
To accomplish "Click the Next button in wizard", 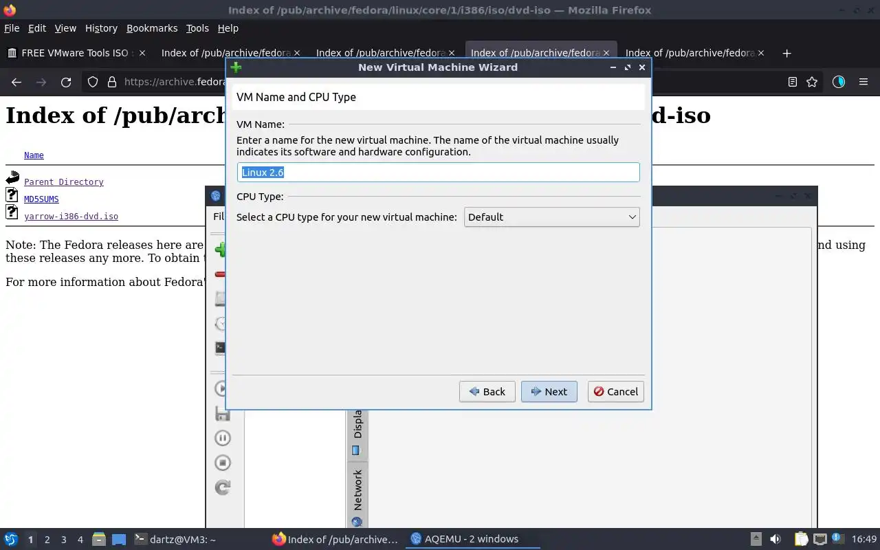I will pos(549,392).
